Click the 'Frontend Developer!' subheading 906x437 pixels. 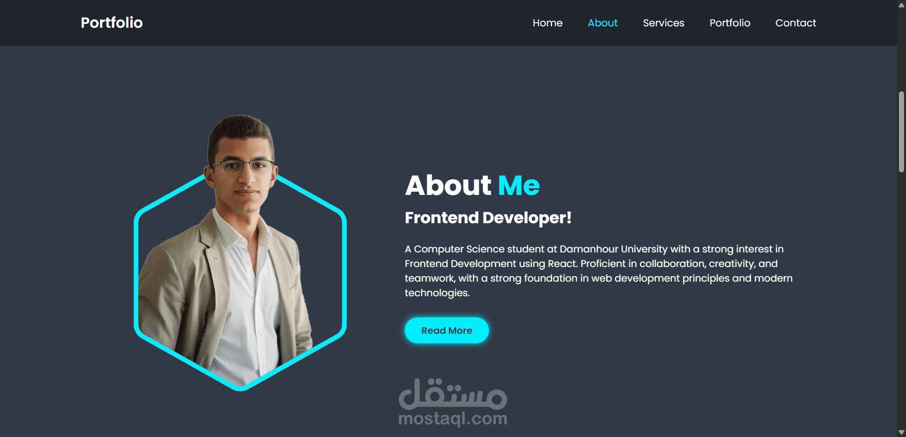tap(488, 218)
